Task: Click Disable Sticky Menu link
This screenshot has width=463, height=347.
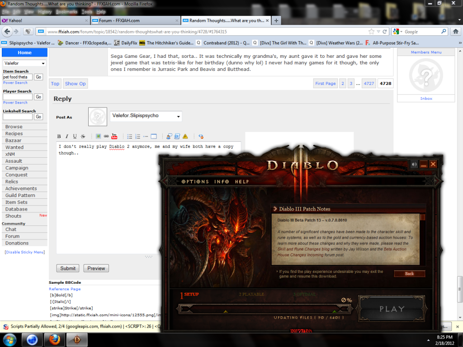Action: point(25,252)
